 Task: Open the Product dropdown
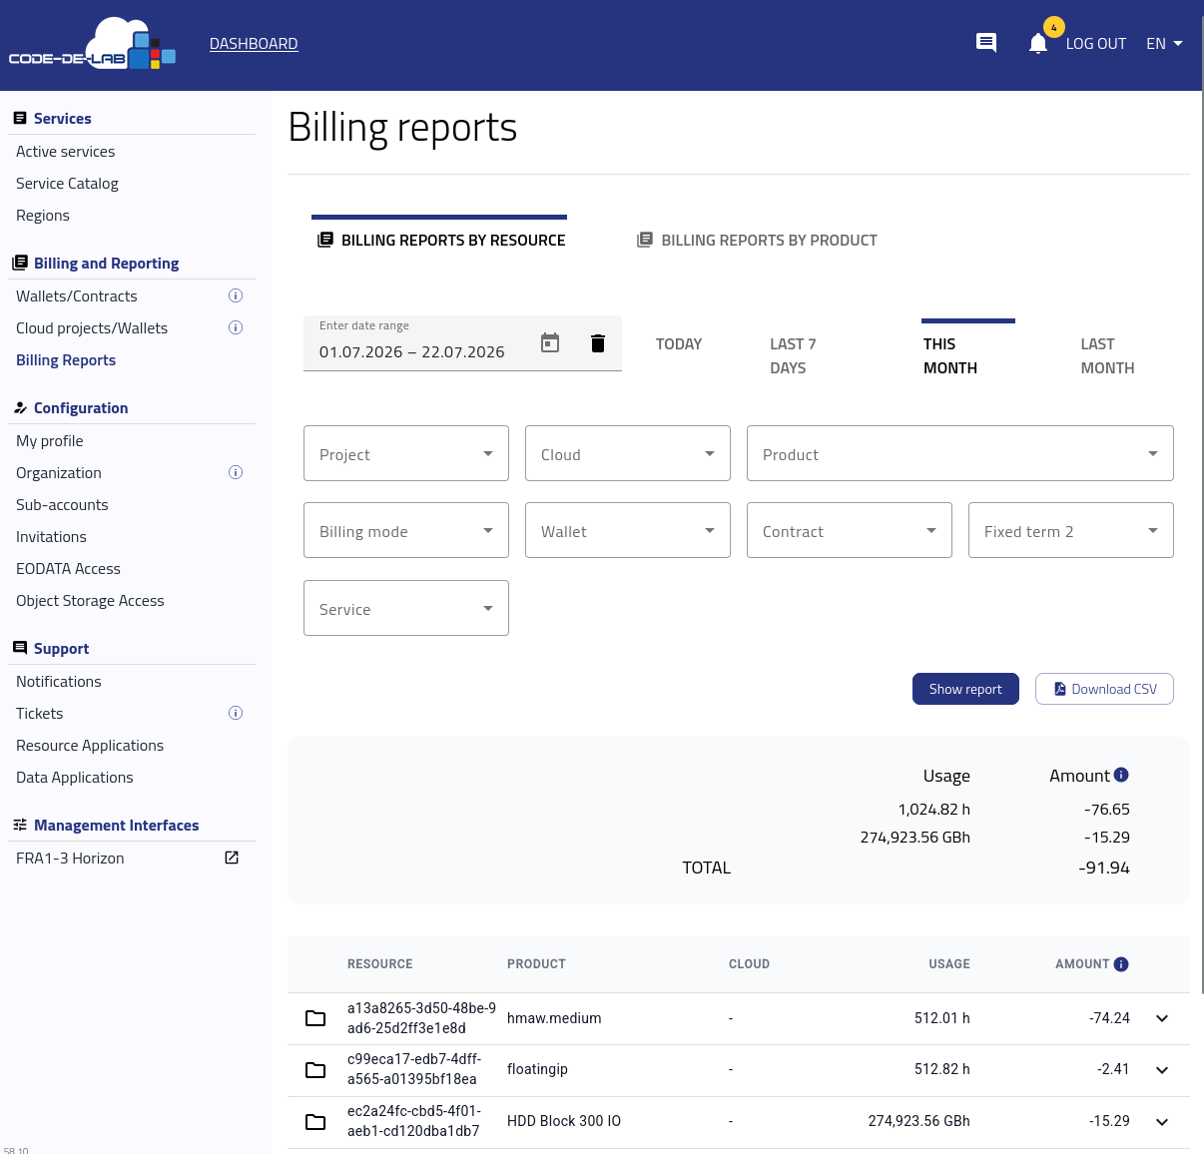[x=960, y=453]
